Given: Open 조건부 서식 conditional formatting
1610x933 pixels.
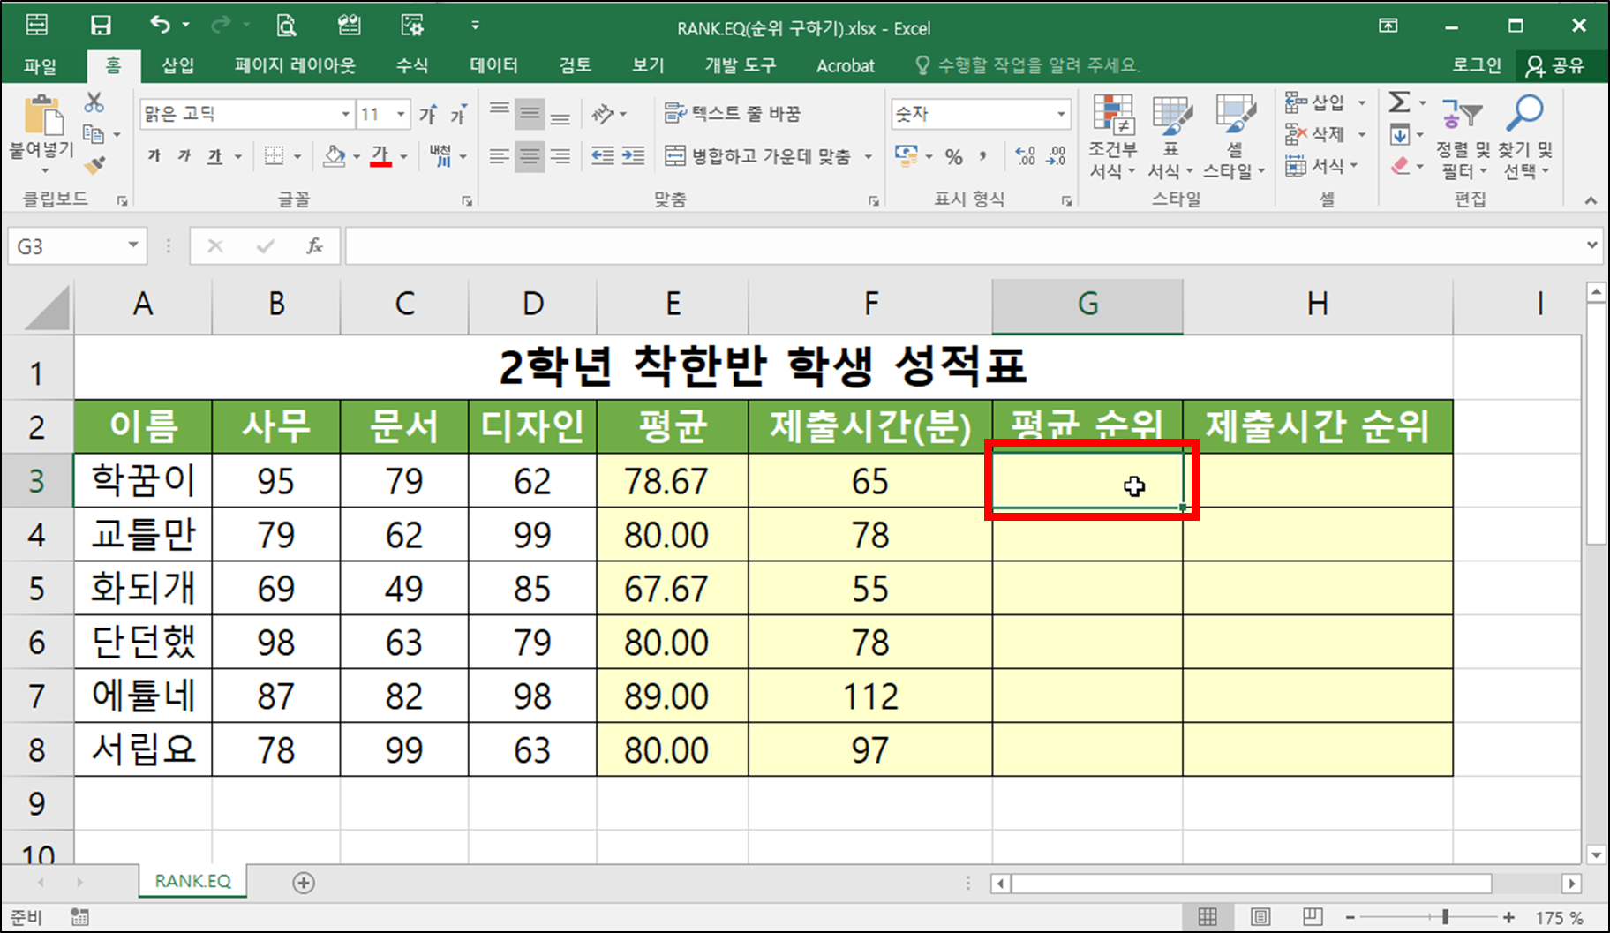Looking at the screenshot, I should [x=1113, y=137].
